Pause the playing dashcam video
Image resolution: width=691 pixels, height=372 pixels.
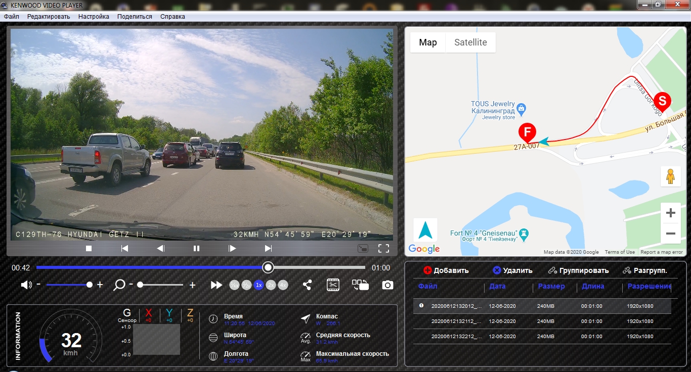tap(196, 248)
